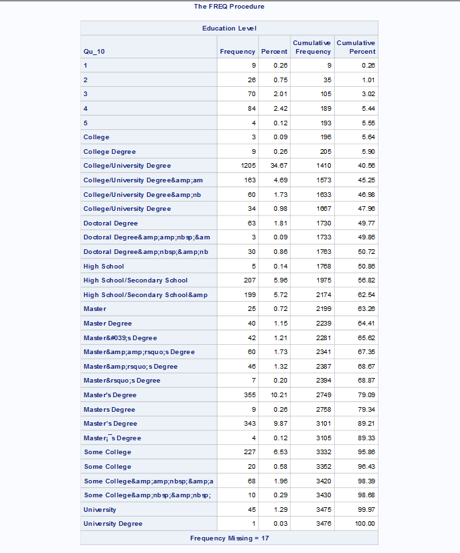460x553 pixels.
Task: Select the Doctoral Degree row label
Action: coord(111,223)
